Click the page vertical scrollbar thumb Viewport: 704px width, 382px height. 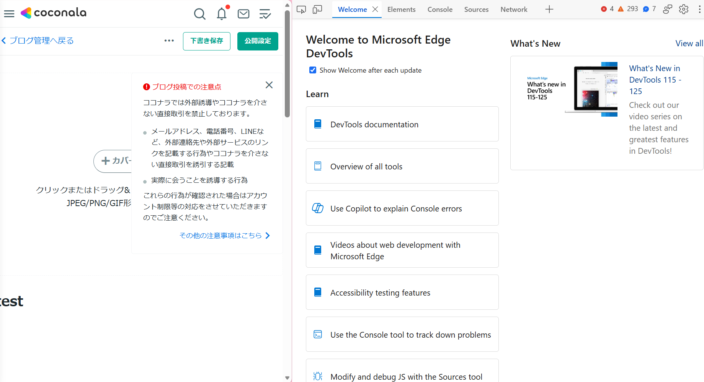287,63
